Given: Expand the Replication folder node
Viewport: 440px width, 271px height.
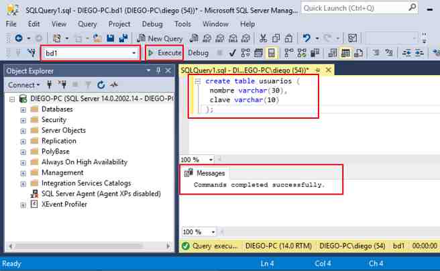Looking at the screenshot, I should click(x=23, y=142).
